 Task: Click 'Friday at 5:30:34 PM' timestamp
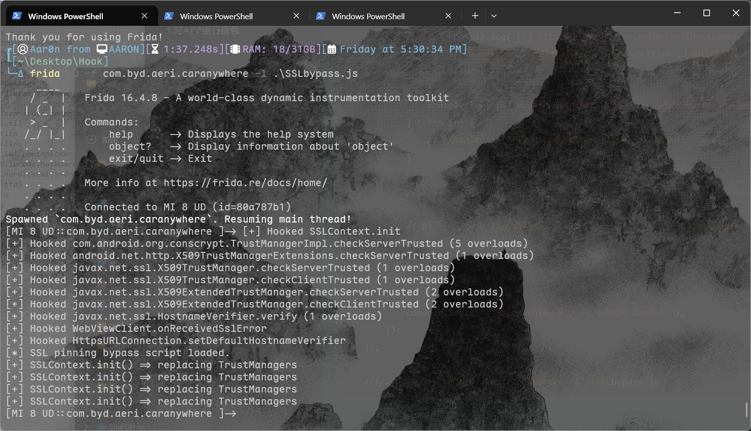click(x=401, y=49)
